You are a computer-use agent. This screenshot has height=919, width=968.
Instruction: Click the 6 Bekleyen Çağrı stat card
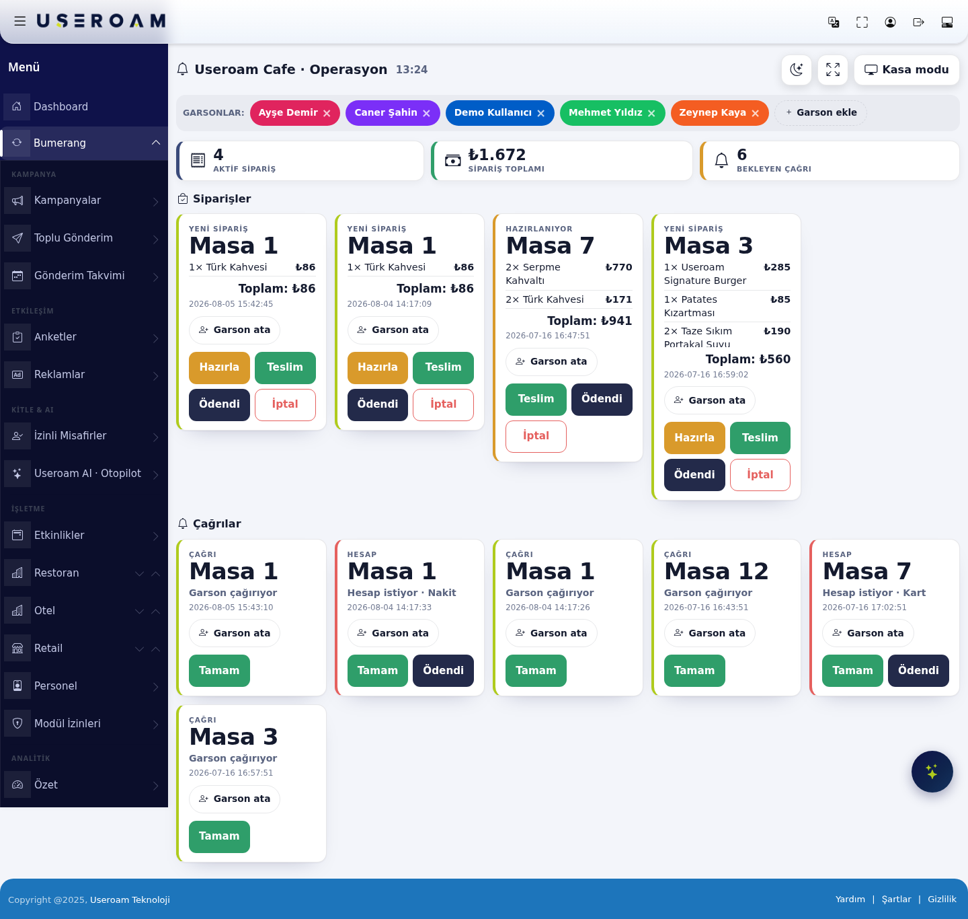(830, 161)
